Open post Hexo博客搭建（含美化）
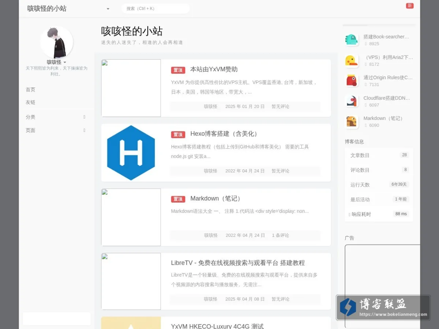439x329 pixels. [x=225, y=134]
